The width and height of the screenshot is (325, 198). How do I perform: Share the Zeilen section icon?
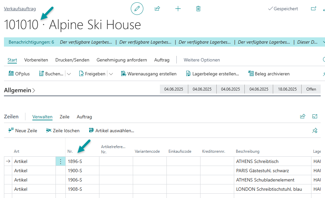coord(303,116)
